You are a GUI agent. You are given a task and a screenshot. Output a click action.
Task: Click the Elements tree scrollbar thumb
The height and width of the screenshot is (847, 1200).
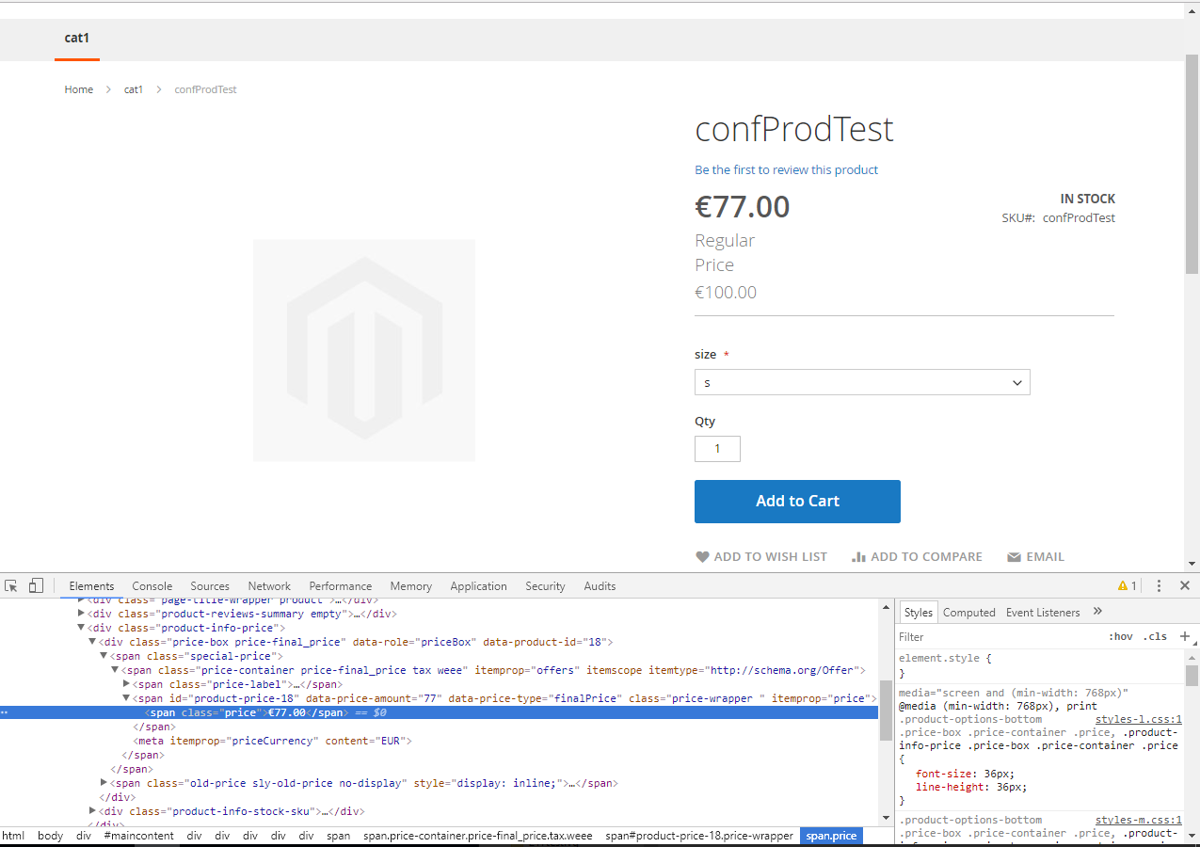point(886,711)
